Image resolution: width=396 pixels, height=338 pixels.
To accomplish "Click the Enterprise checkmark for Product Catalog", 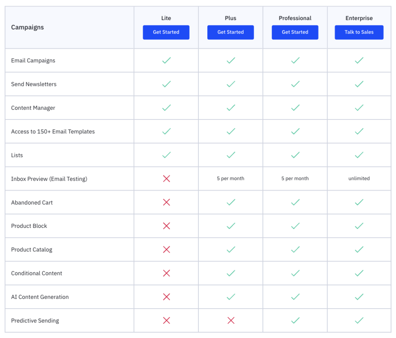I will pos(359,249).
